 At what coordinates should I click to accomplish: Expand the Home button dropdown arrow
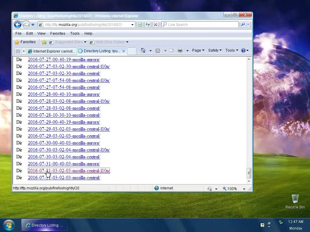point(150,51)
